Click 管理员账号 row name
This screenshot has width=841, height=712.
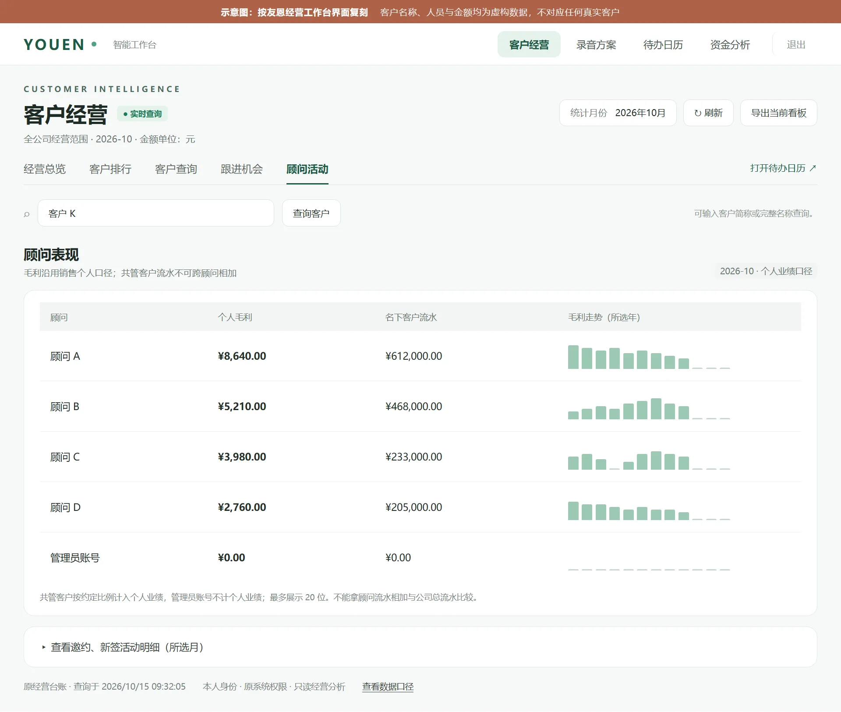75,558
